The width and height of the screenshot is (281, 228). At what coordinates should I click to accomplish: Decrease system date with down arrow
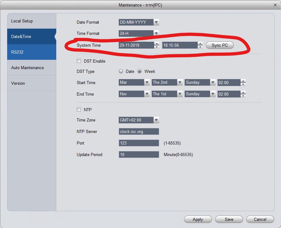(157, 47)
